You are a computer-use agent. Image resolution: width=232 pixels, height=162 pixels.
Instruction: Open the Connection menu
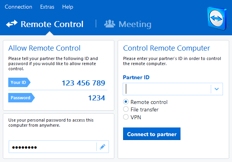(18, 7)
